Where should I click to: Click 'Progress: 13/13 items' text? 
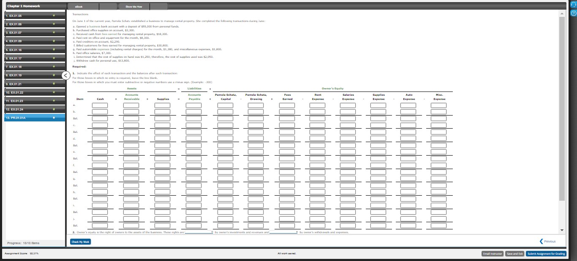23,243
